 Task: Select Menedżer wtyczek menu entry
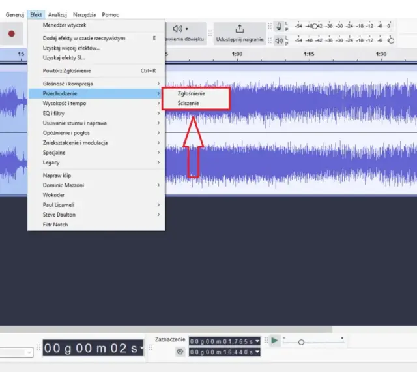(x=96, y=25)
